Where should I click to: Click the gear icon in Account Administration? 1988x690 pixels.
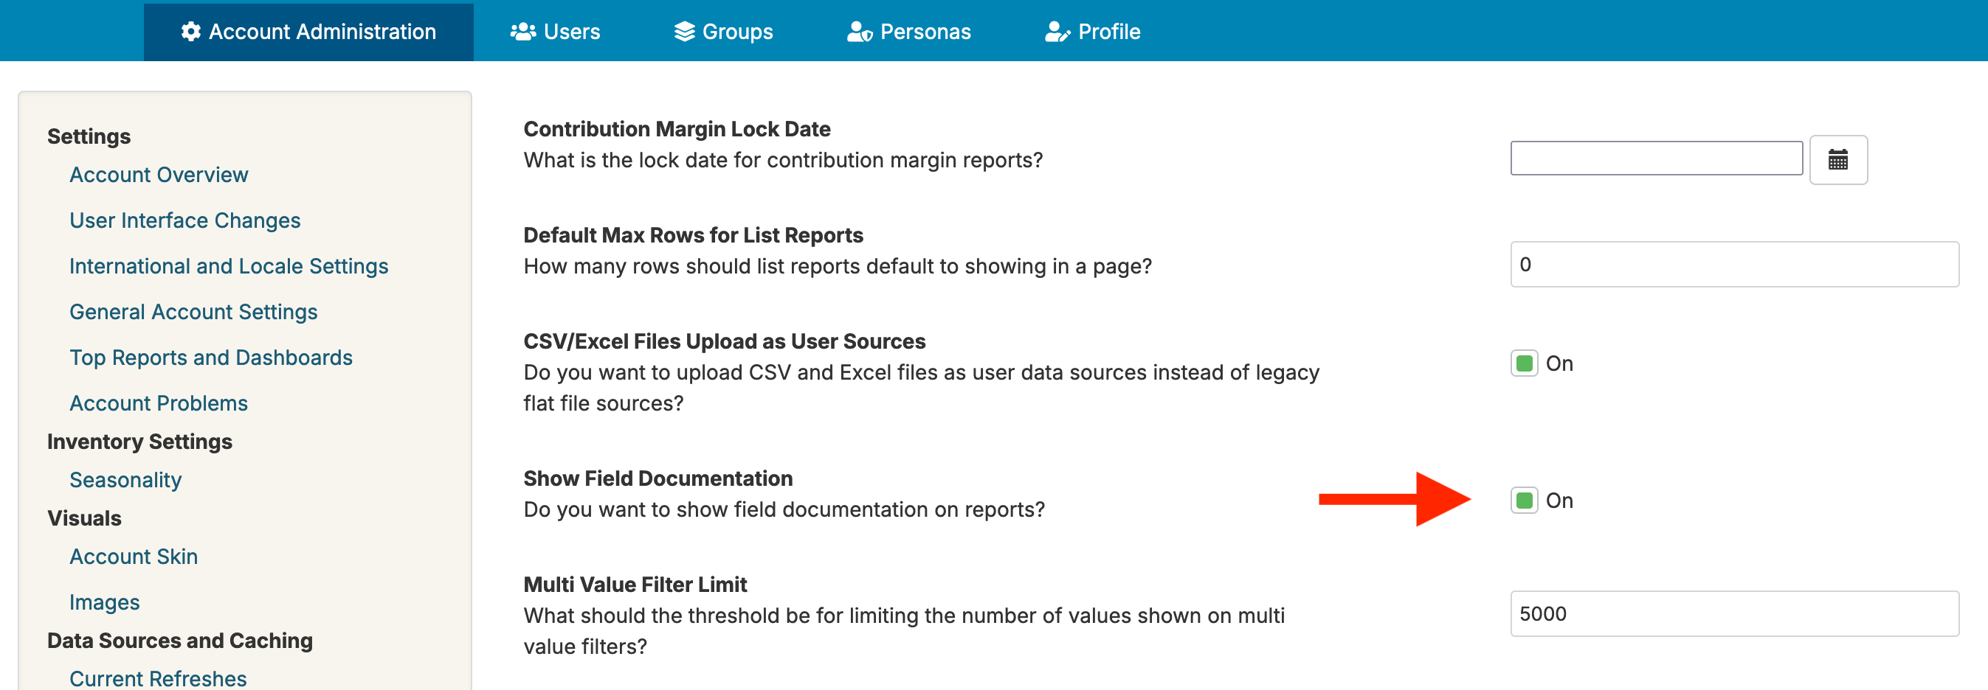tap(190, 32)
